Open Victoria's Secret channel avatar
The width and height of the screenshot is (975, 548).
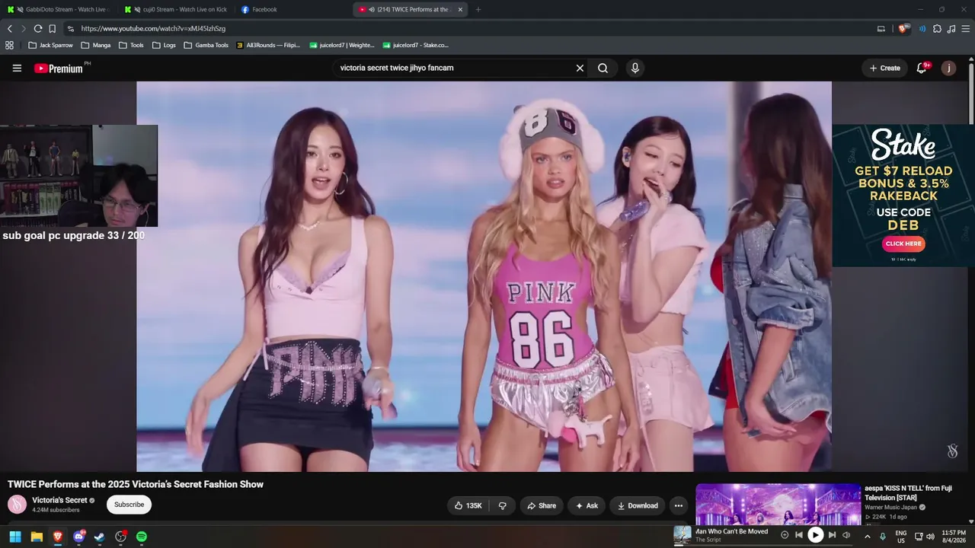tap(17, 504)
